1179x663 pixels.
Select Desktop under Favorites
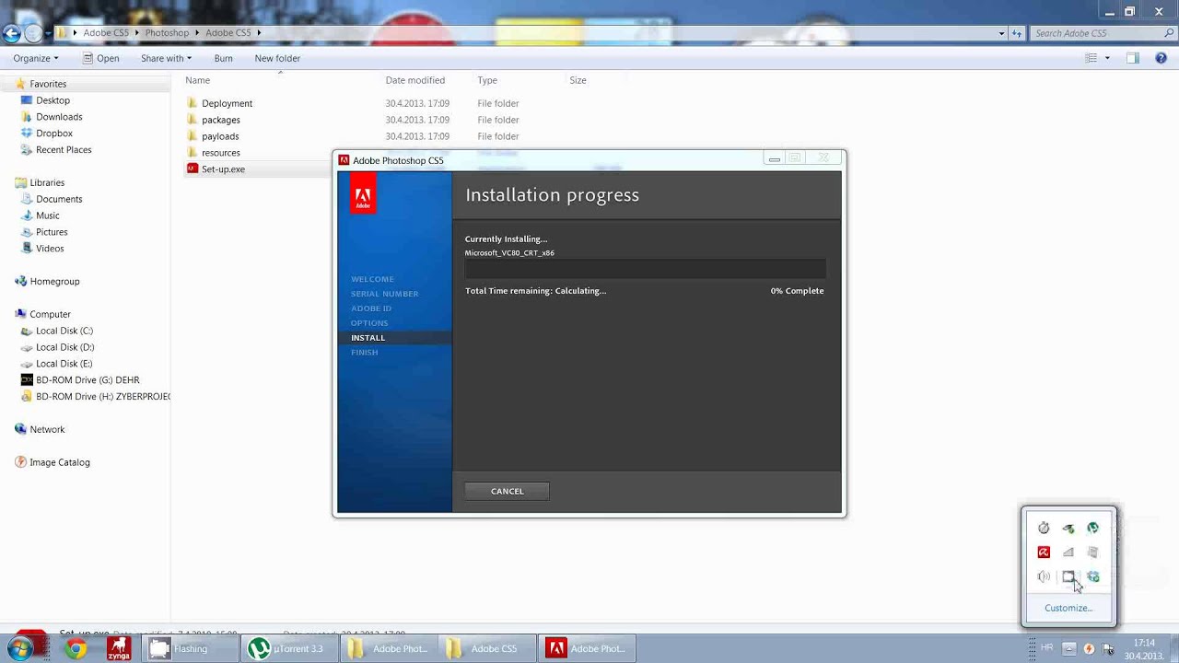click(53, 100)
